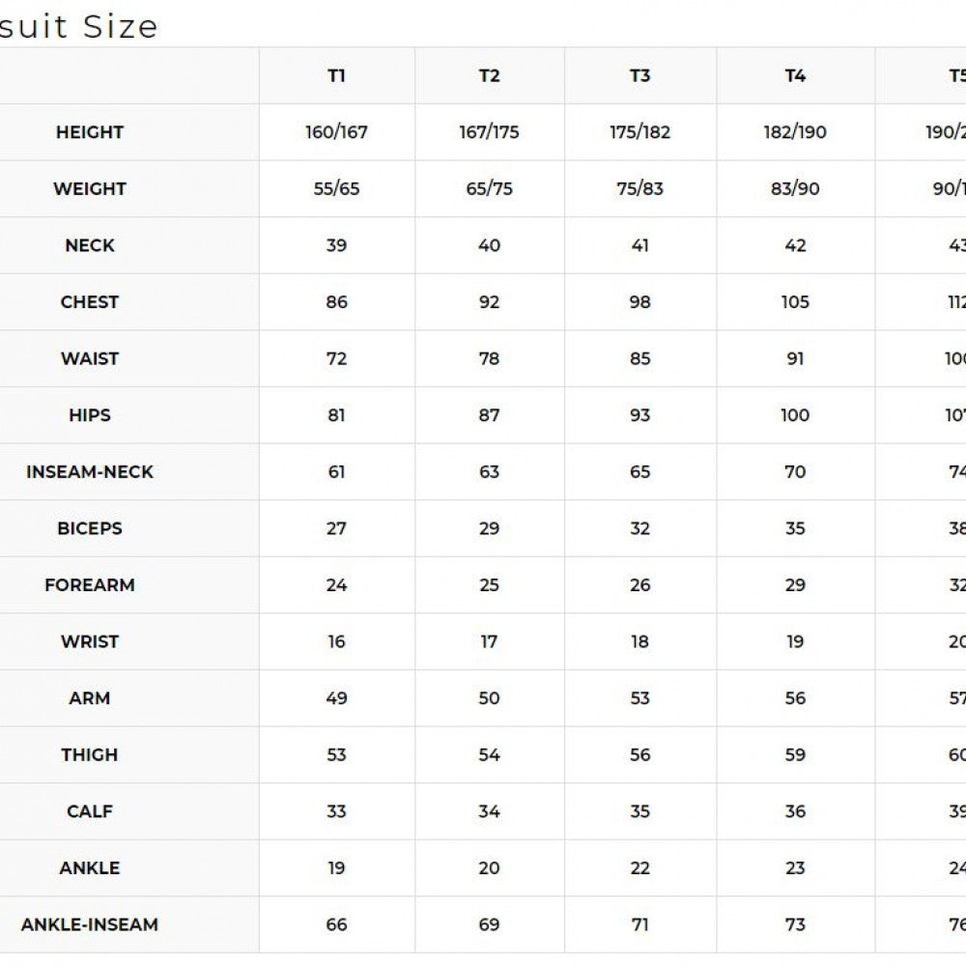Select the T4 hips value 100
This screenshot has width=966, height=966.
[795, 415]
